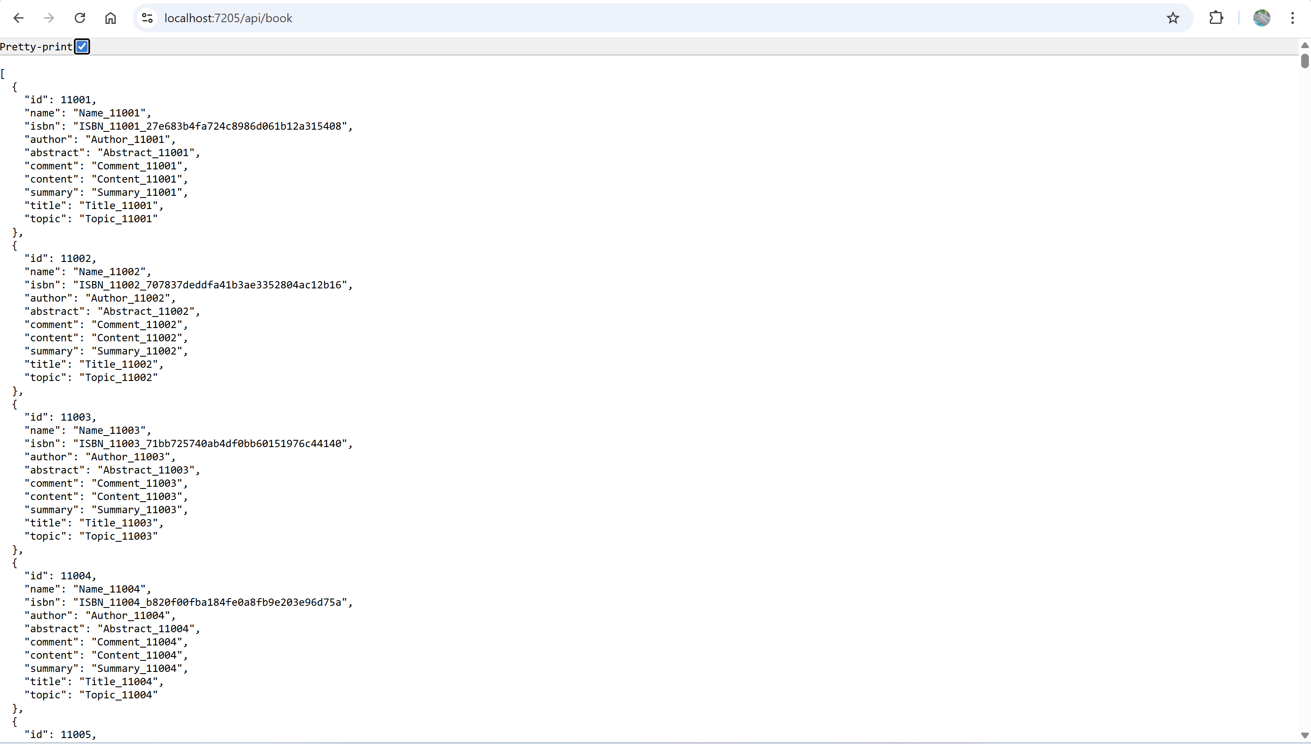Click the scrollbar up arrow
Viewport: 1311px width, 744px height.
(1305, 46)
